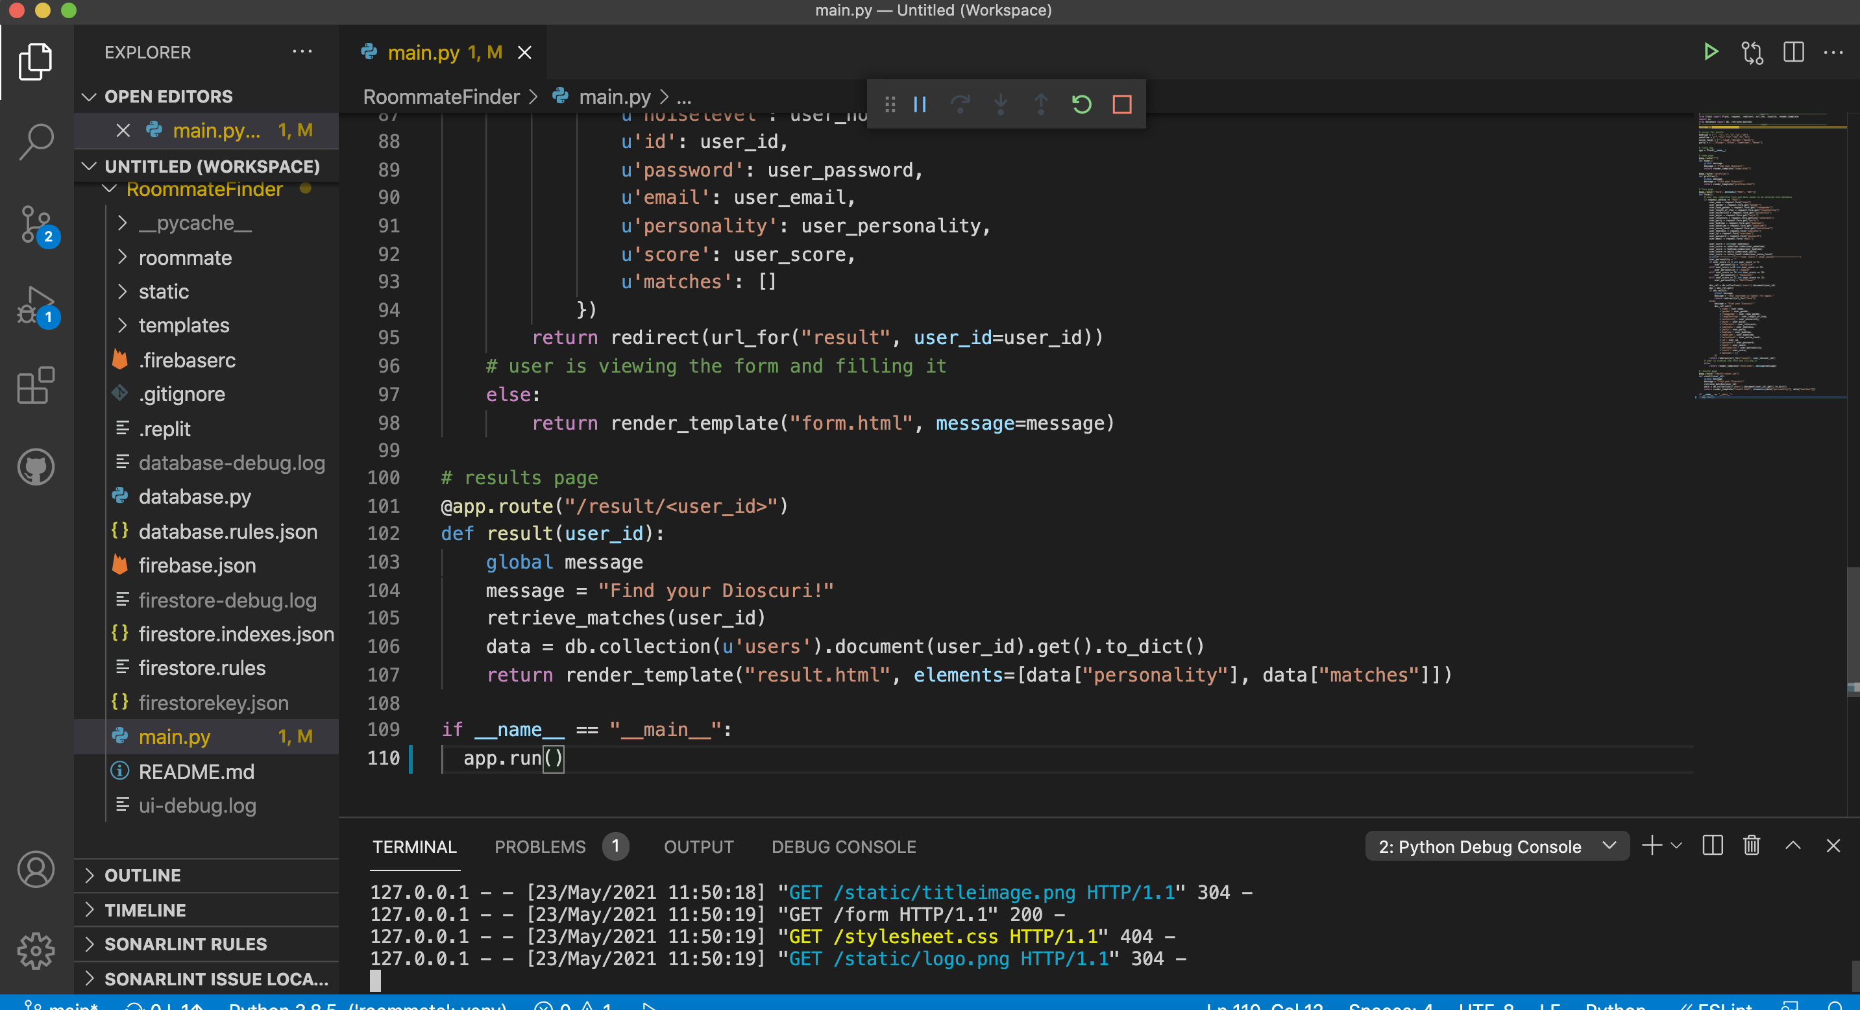Expand the templates folder

tap(184, 326)
